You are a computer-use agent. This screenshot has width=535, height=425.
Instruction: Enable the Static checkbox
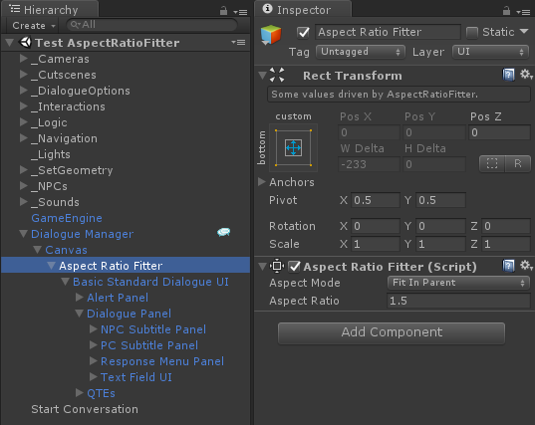point(472,33)
